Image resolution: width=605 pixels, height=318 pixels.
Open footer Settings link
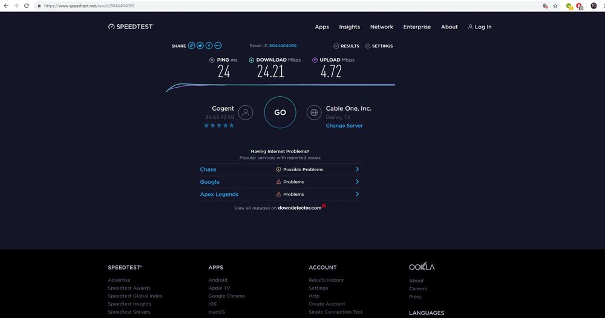click(x=318, y=288)
